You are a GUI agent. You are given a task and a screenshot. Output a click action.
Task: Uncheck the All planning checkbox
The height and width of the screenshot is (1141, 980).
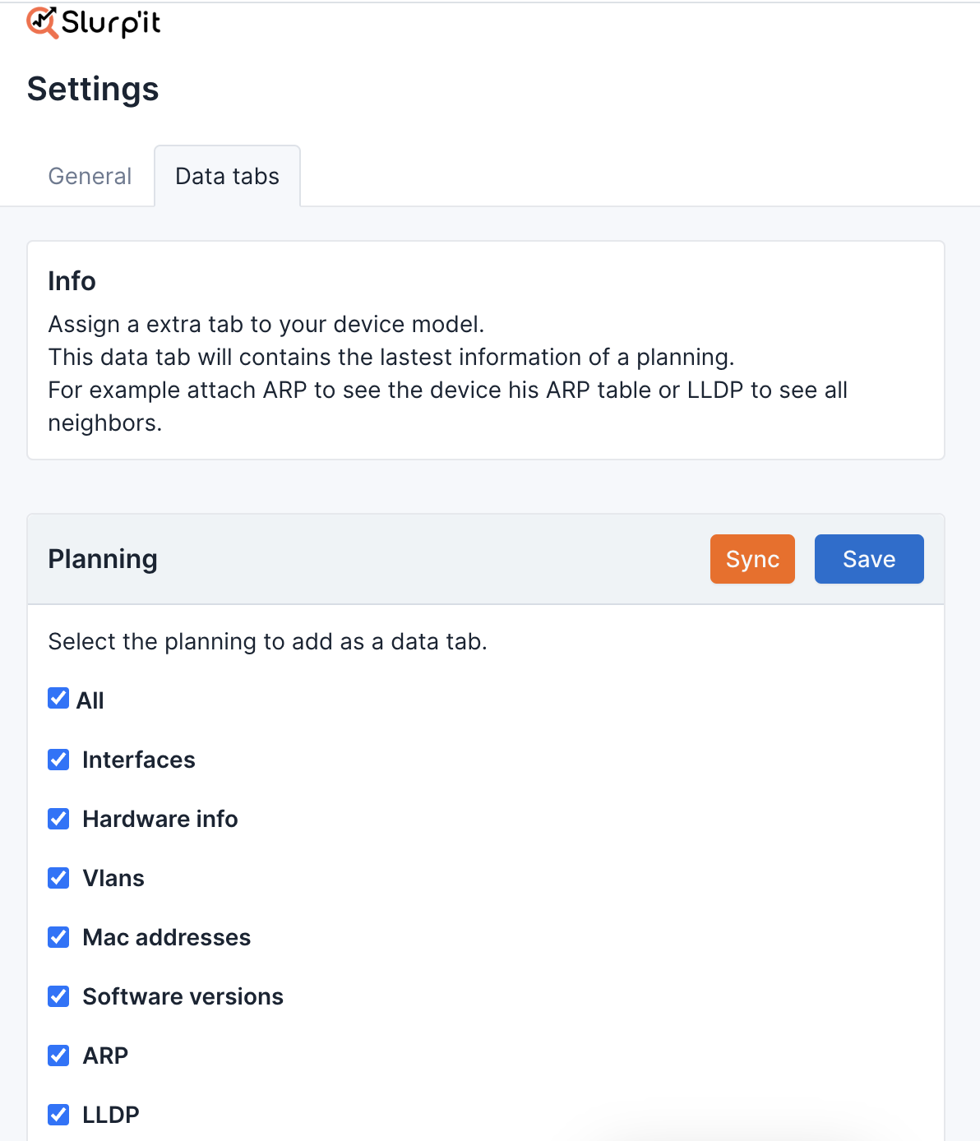pos(58,698)
